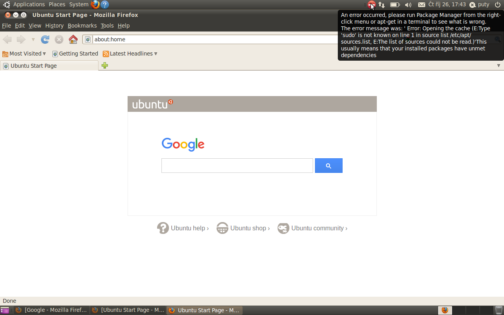Open a new tab with the plus icon
The image size is (504, 315).
tap(105, 65)
